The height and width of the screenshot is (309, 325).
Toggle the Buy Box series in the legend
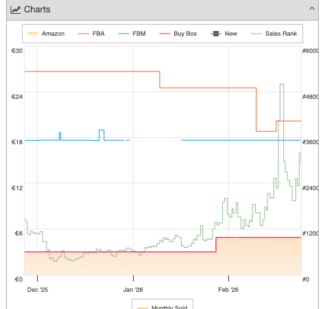pos(178,34)
